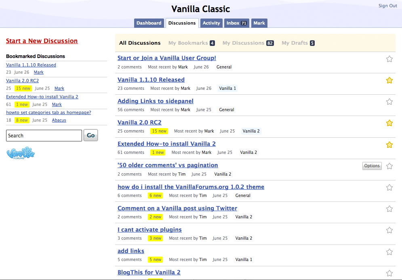
Task: Unstar the 'Vanilla 2.0 RC2' discussion
Action: (x=389, y=123)
